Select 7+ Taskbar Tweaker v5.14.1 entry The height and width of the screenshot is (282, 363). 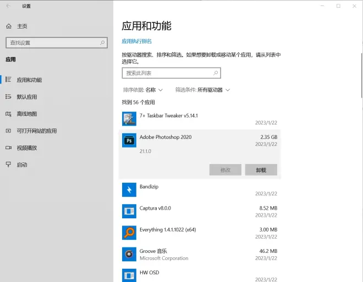pyautogui.click(x=168, y=116)
